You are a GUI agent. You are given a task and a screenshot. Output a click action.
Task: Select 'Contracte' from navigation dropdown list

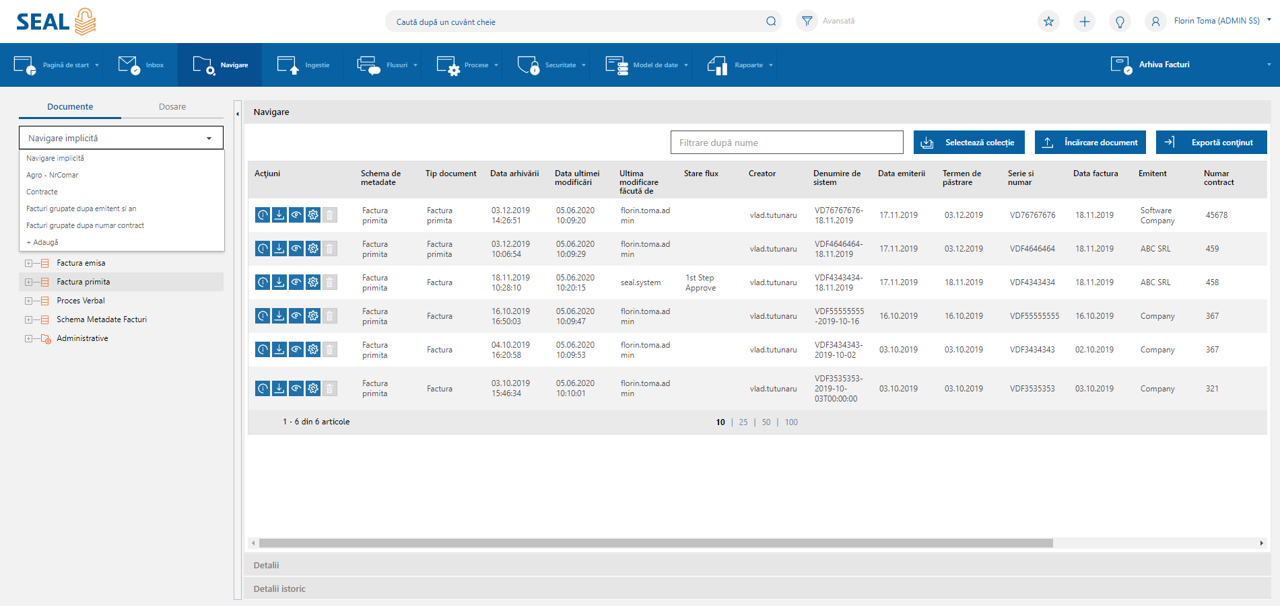coord(42,192)
